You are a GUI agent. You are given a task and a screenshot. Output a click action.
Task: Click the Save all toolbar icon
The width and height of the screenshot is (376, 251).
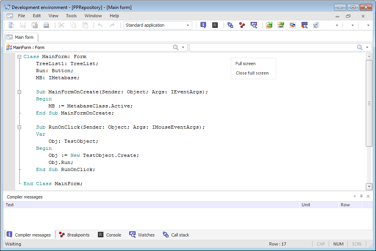34,25
